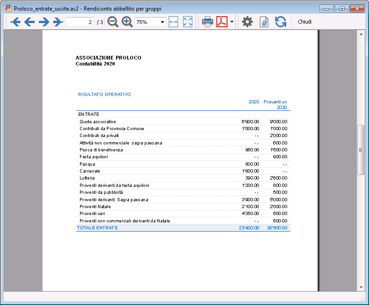Click the scrollbar up arrow
This screenshot has width=369, height=305.
[x=361, y=34]
